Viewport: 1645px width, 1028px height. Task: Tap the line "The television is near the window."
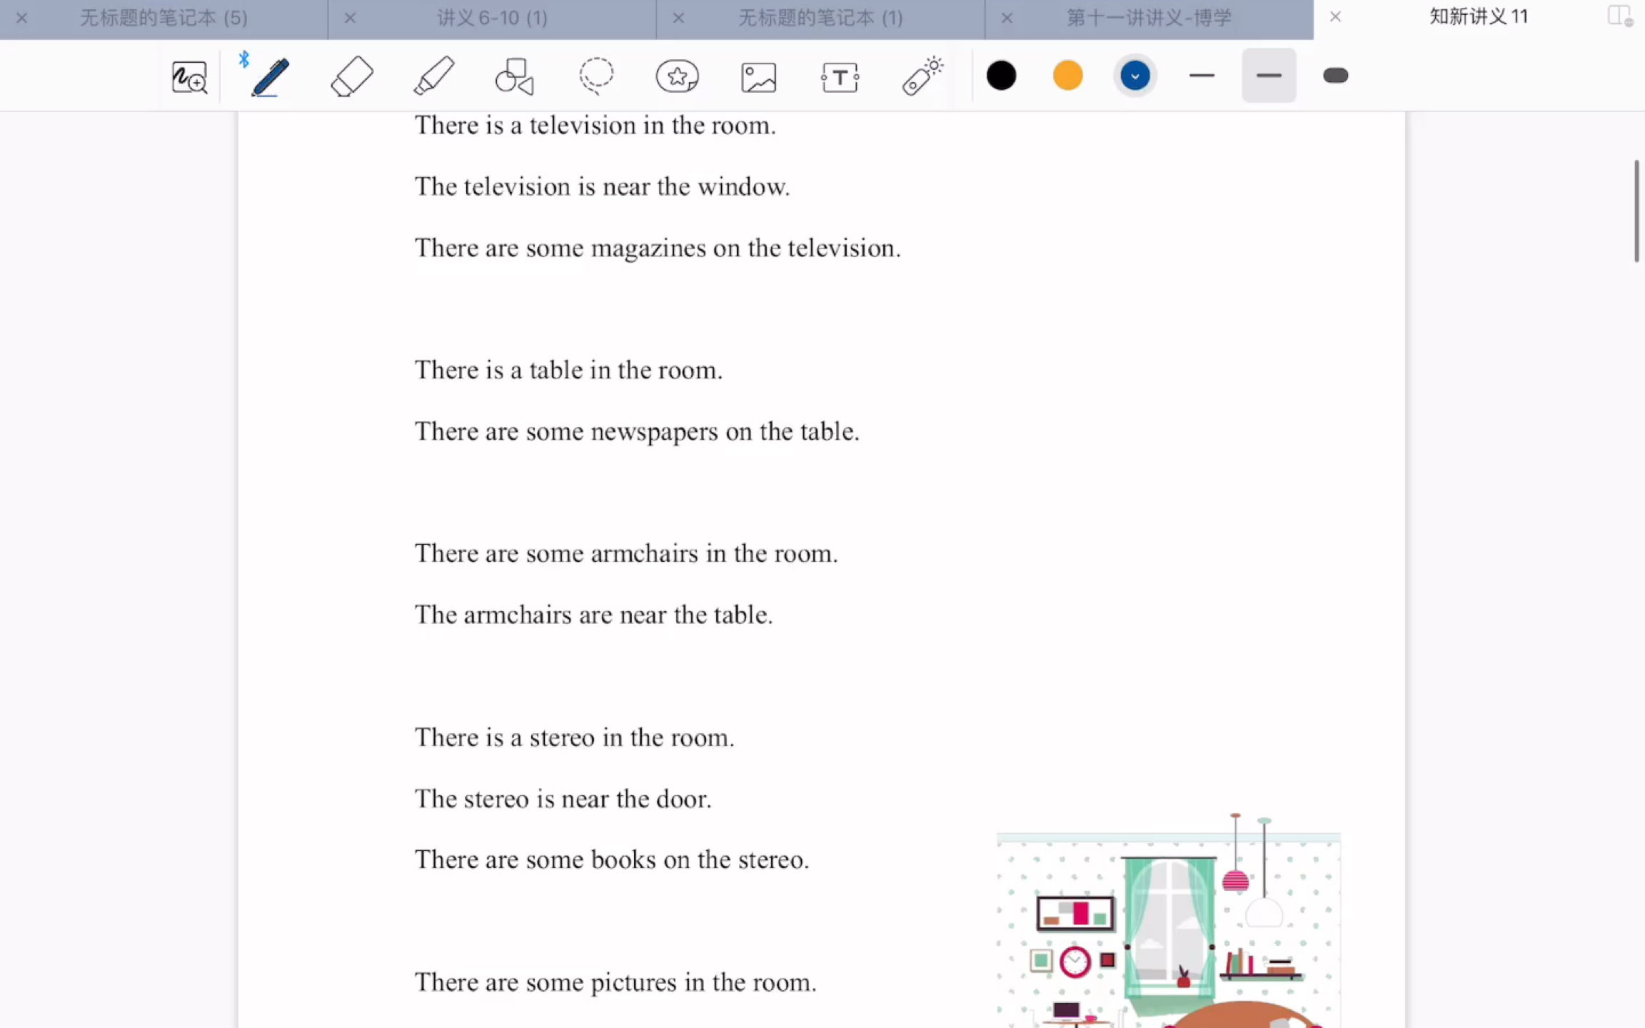click(x=602, y=187)
